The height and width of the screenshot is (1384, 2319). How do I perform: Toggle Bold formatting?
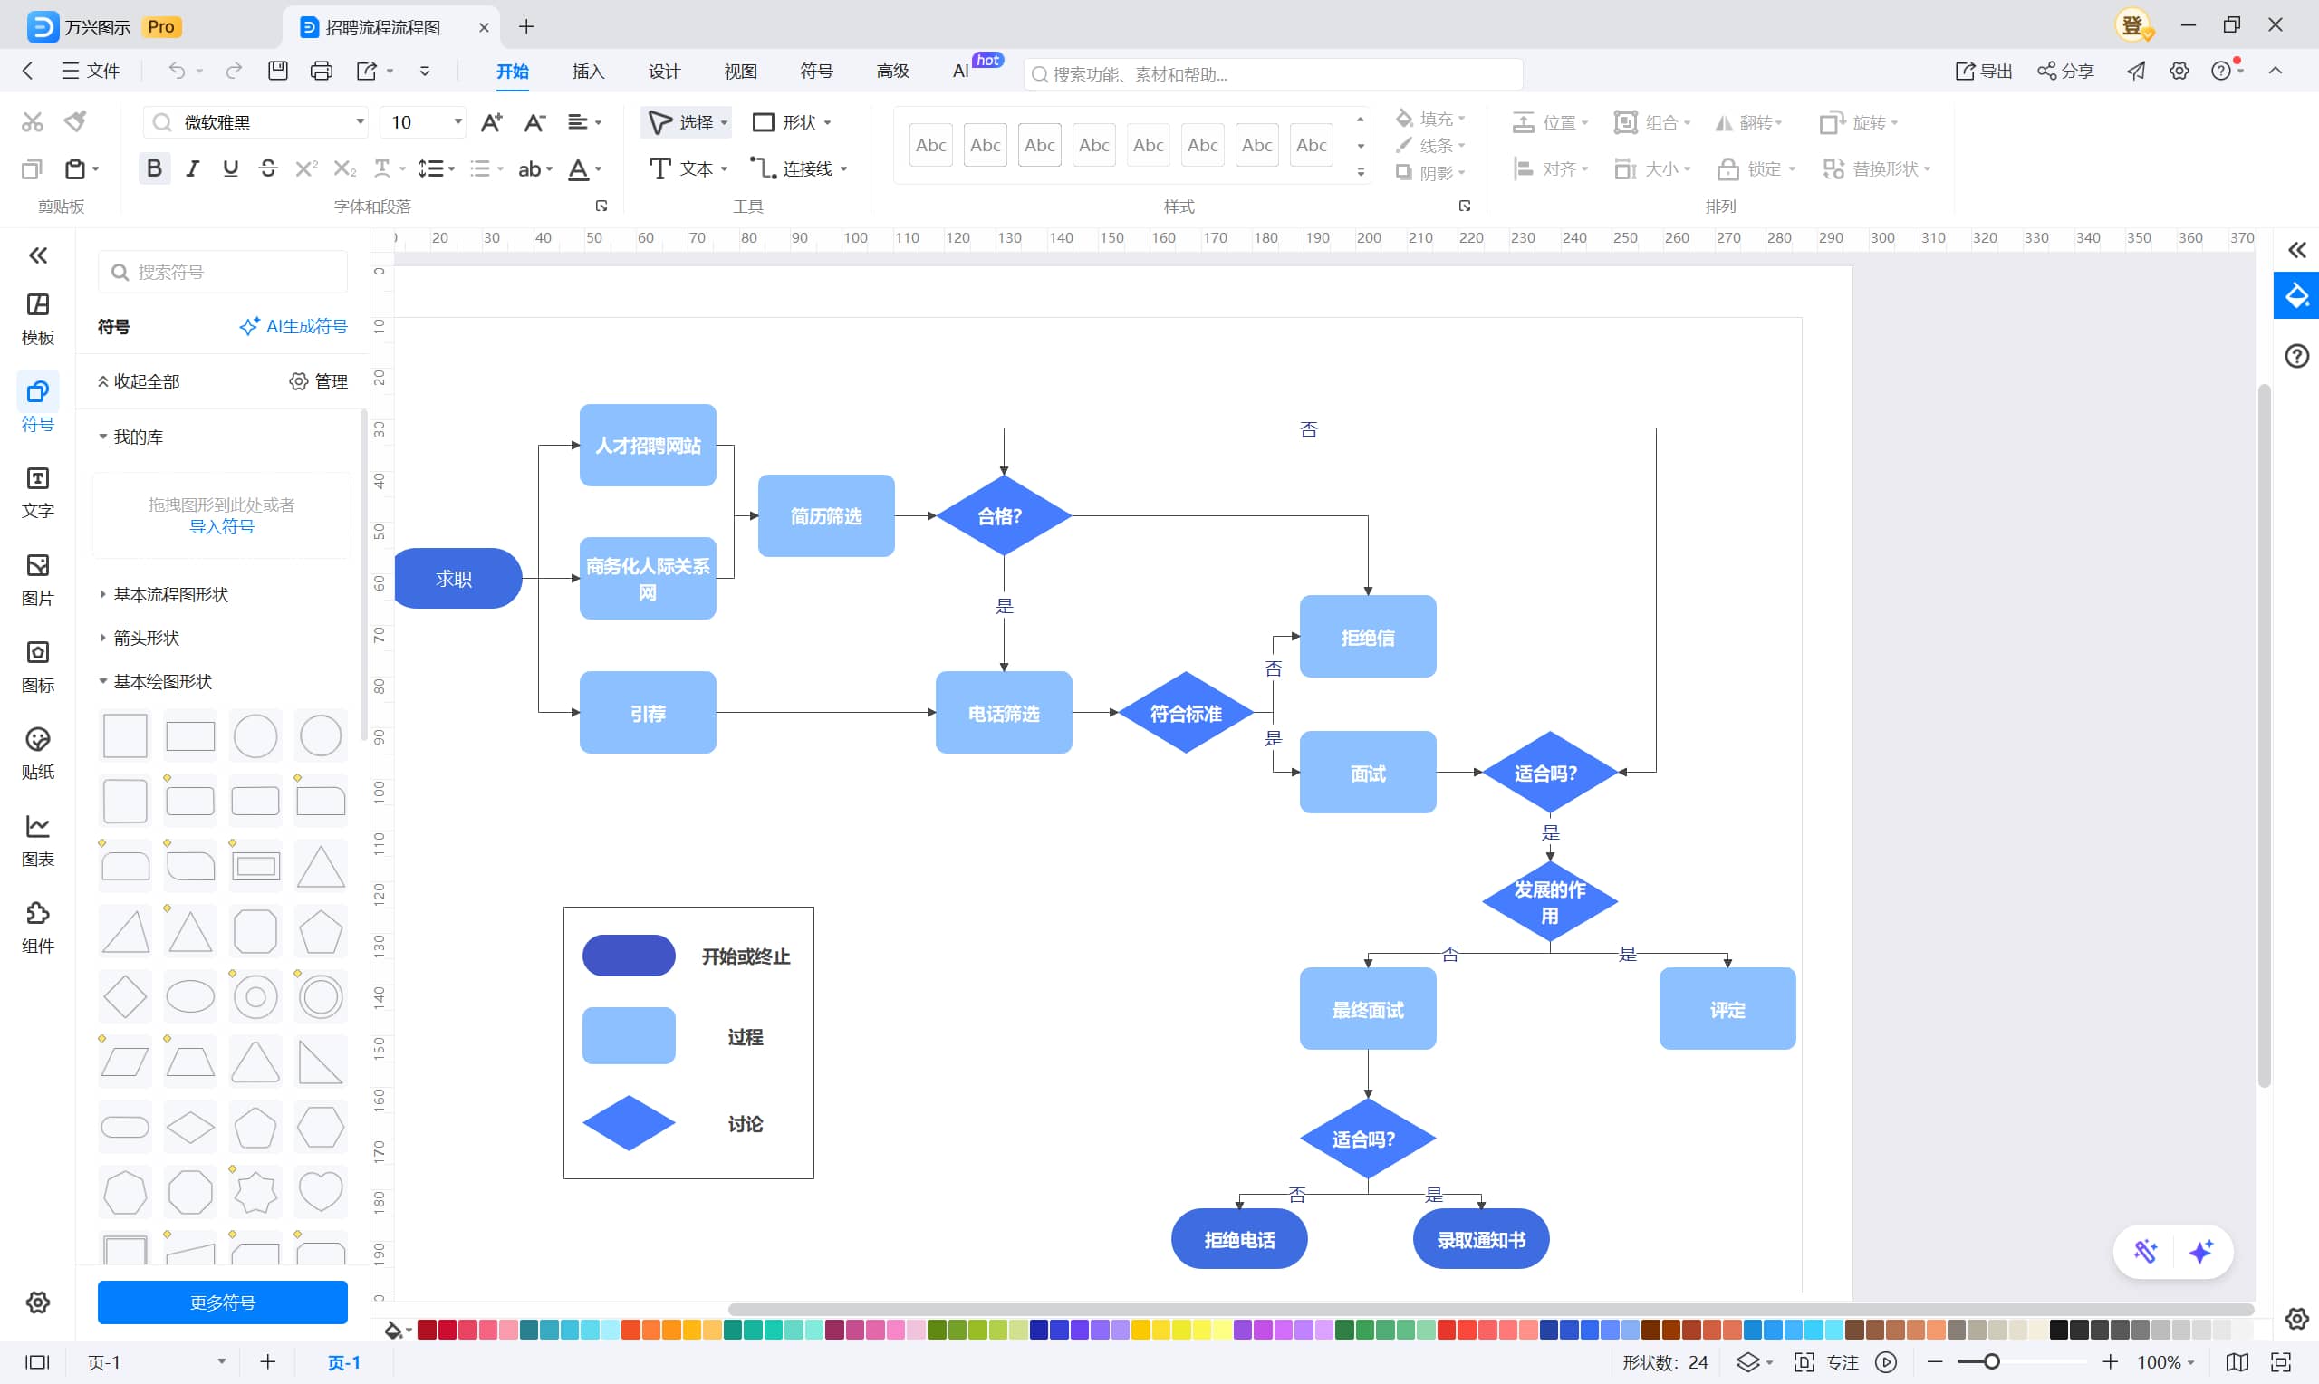pyautogui.click(x=154, y=168)
